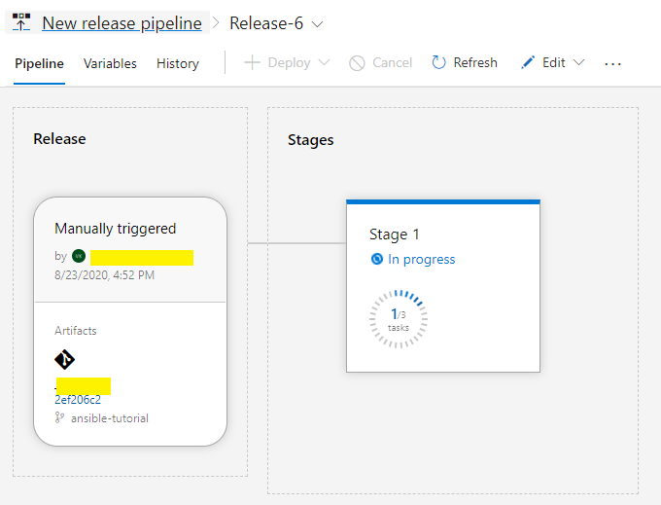The height and width of the screenshot is (505, 661).
Task: Click the In progress status link
Action: pyautogui.click(x=421, y=259)
